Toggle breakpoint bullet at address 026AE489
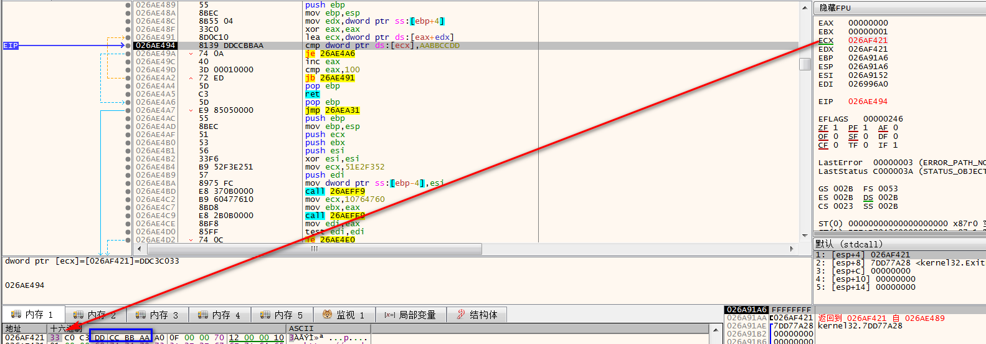The width and height of the screenshot is (986, 344). [x=128, y=5]
